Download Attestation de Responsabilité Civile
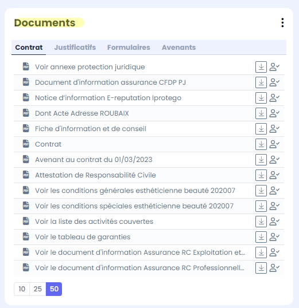The width and height of the screenshot is (299, 308). coord(261,175)
